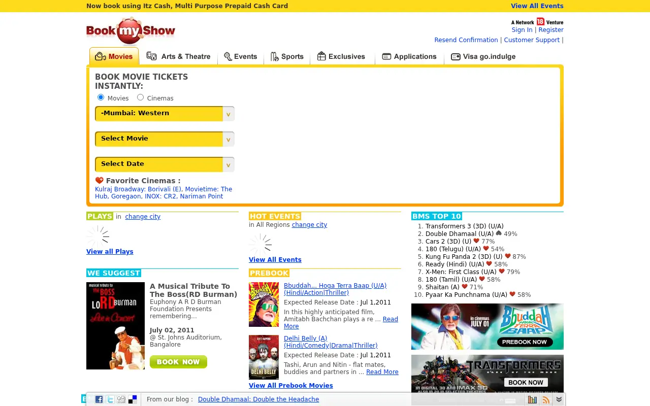
Task: Open the bar chart stats icon in the bottom bar
Action: (x=532, y=399)
